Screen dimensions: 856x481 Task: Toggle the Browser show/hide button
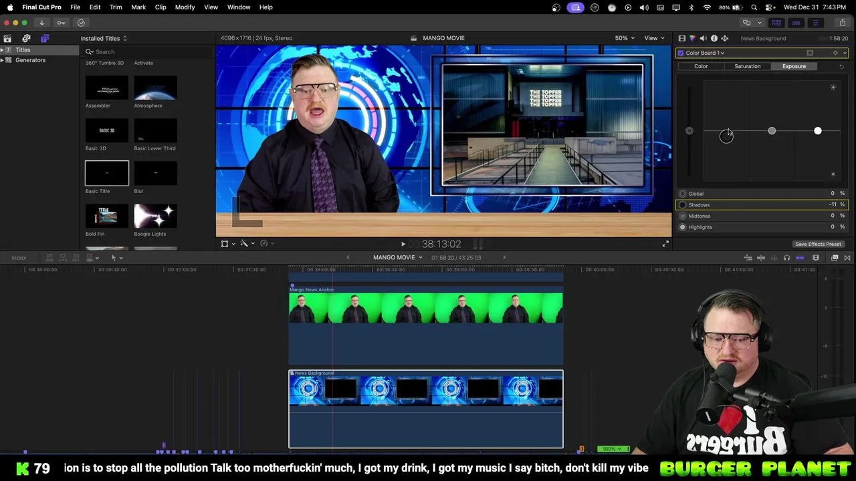[776, 23]
